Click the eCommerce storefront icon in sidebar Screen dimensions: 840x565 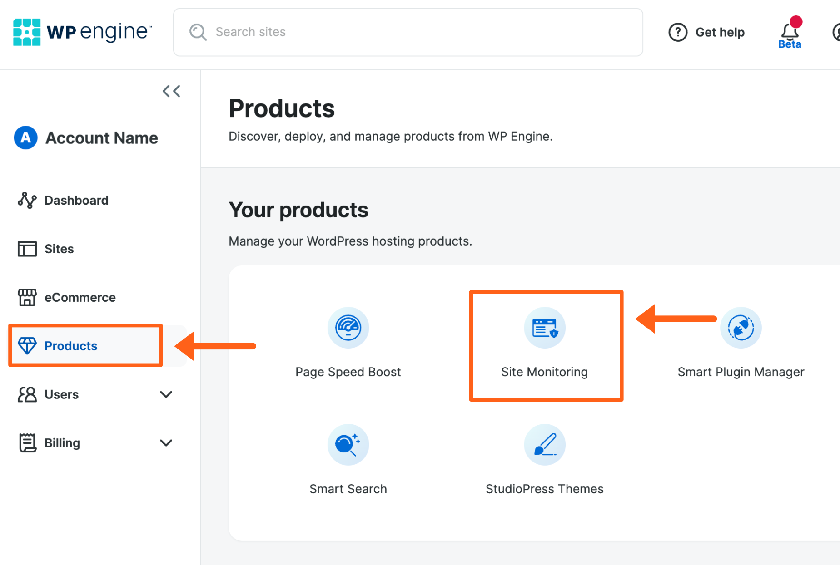[x=27, y=297]
